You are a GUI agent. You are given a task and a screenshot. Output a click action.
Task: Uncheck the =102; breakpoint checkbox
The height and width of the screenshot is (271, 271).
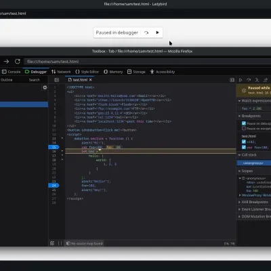[244, 142]
